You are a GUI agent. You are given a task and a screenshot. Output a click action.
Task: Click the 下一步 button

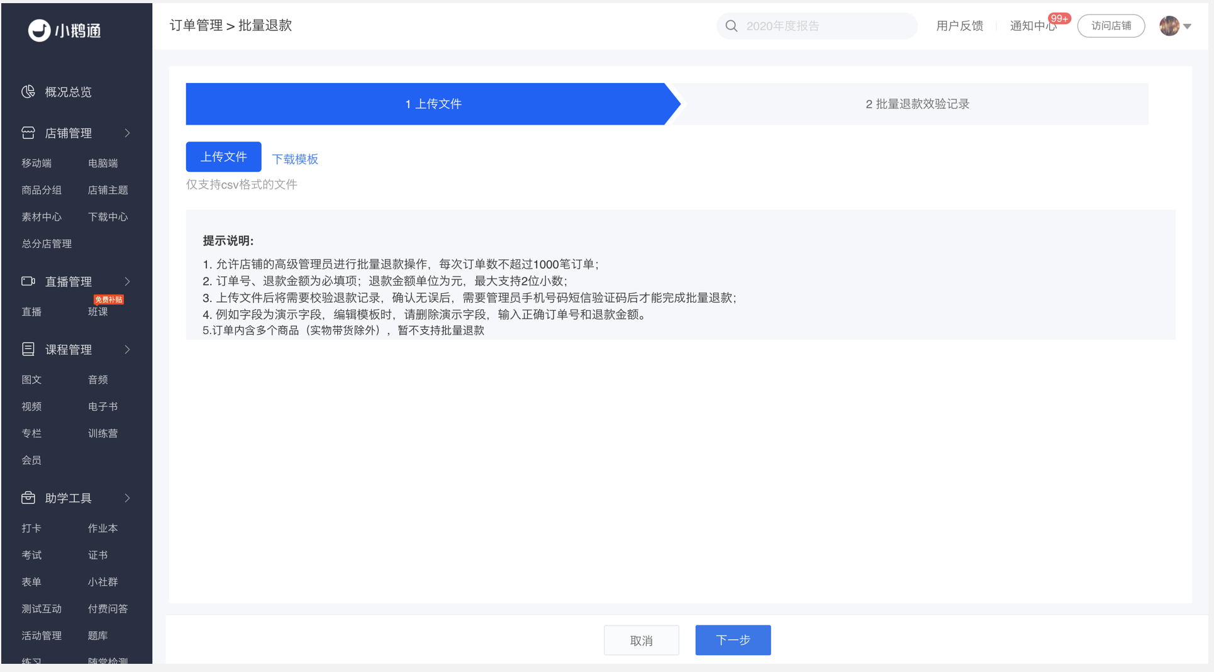733,640
